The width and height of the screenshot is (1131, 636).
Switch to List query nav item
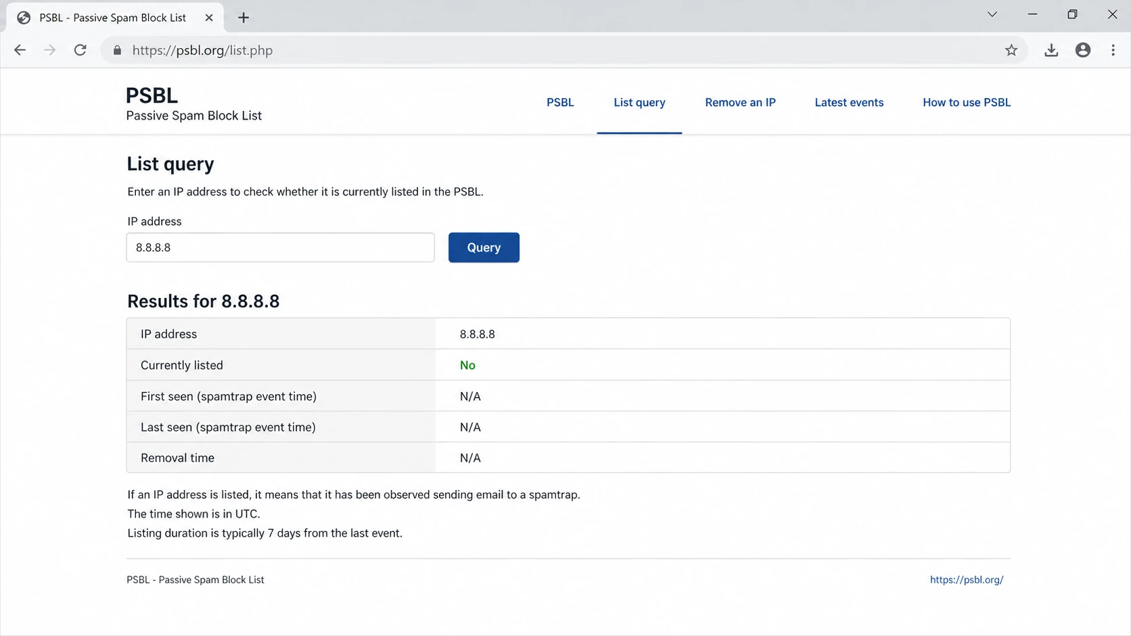[x=639, y=103]
